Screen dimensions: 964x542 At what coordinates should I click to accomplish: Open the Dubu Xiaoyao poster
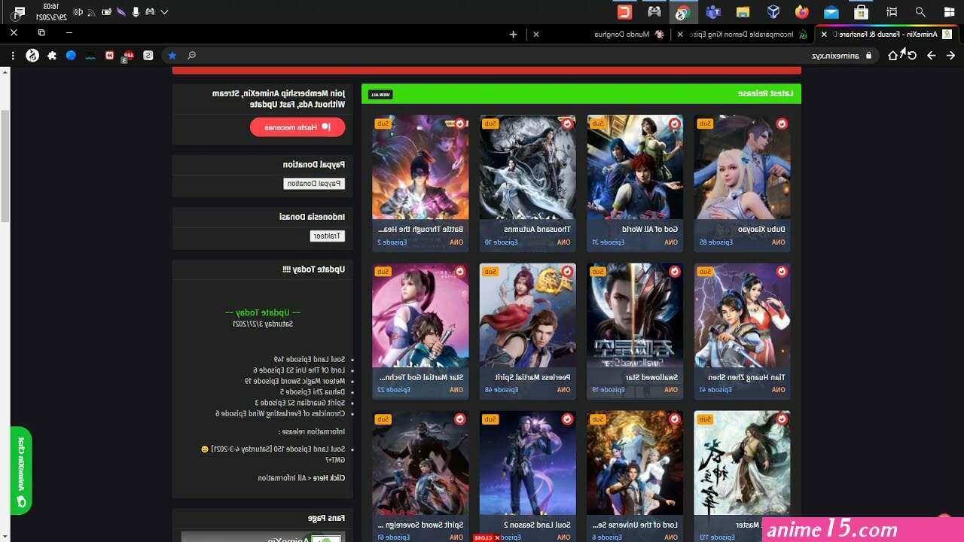[x=743, y=167]
